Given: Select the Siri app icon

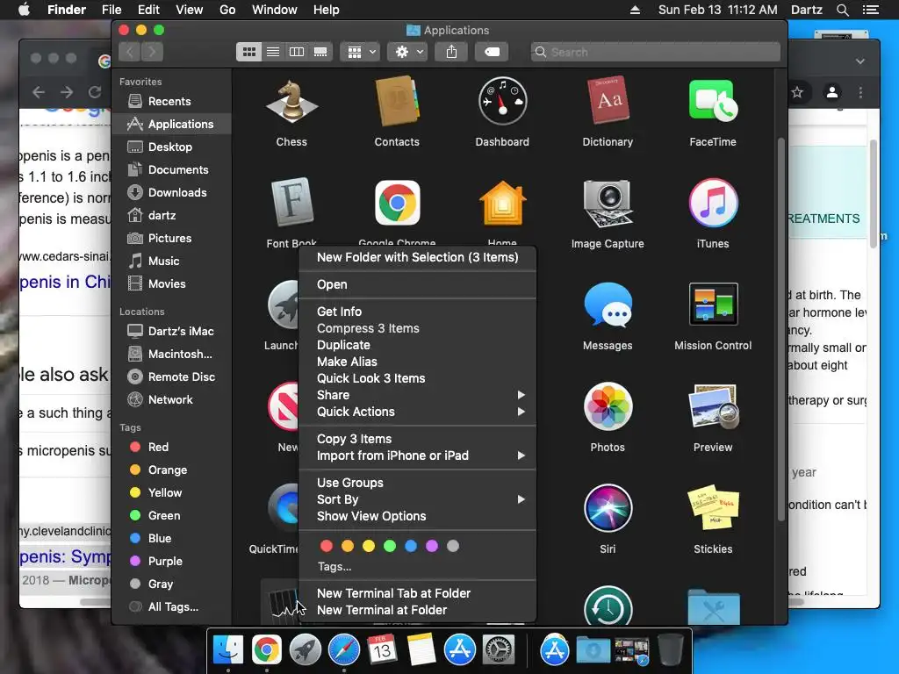Looking at the screenshot, I should pos(608,508).
